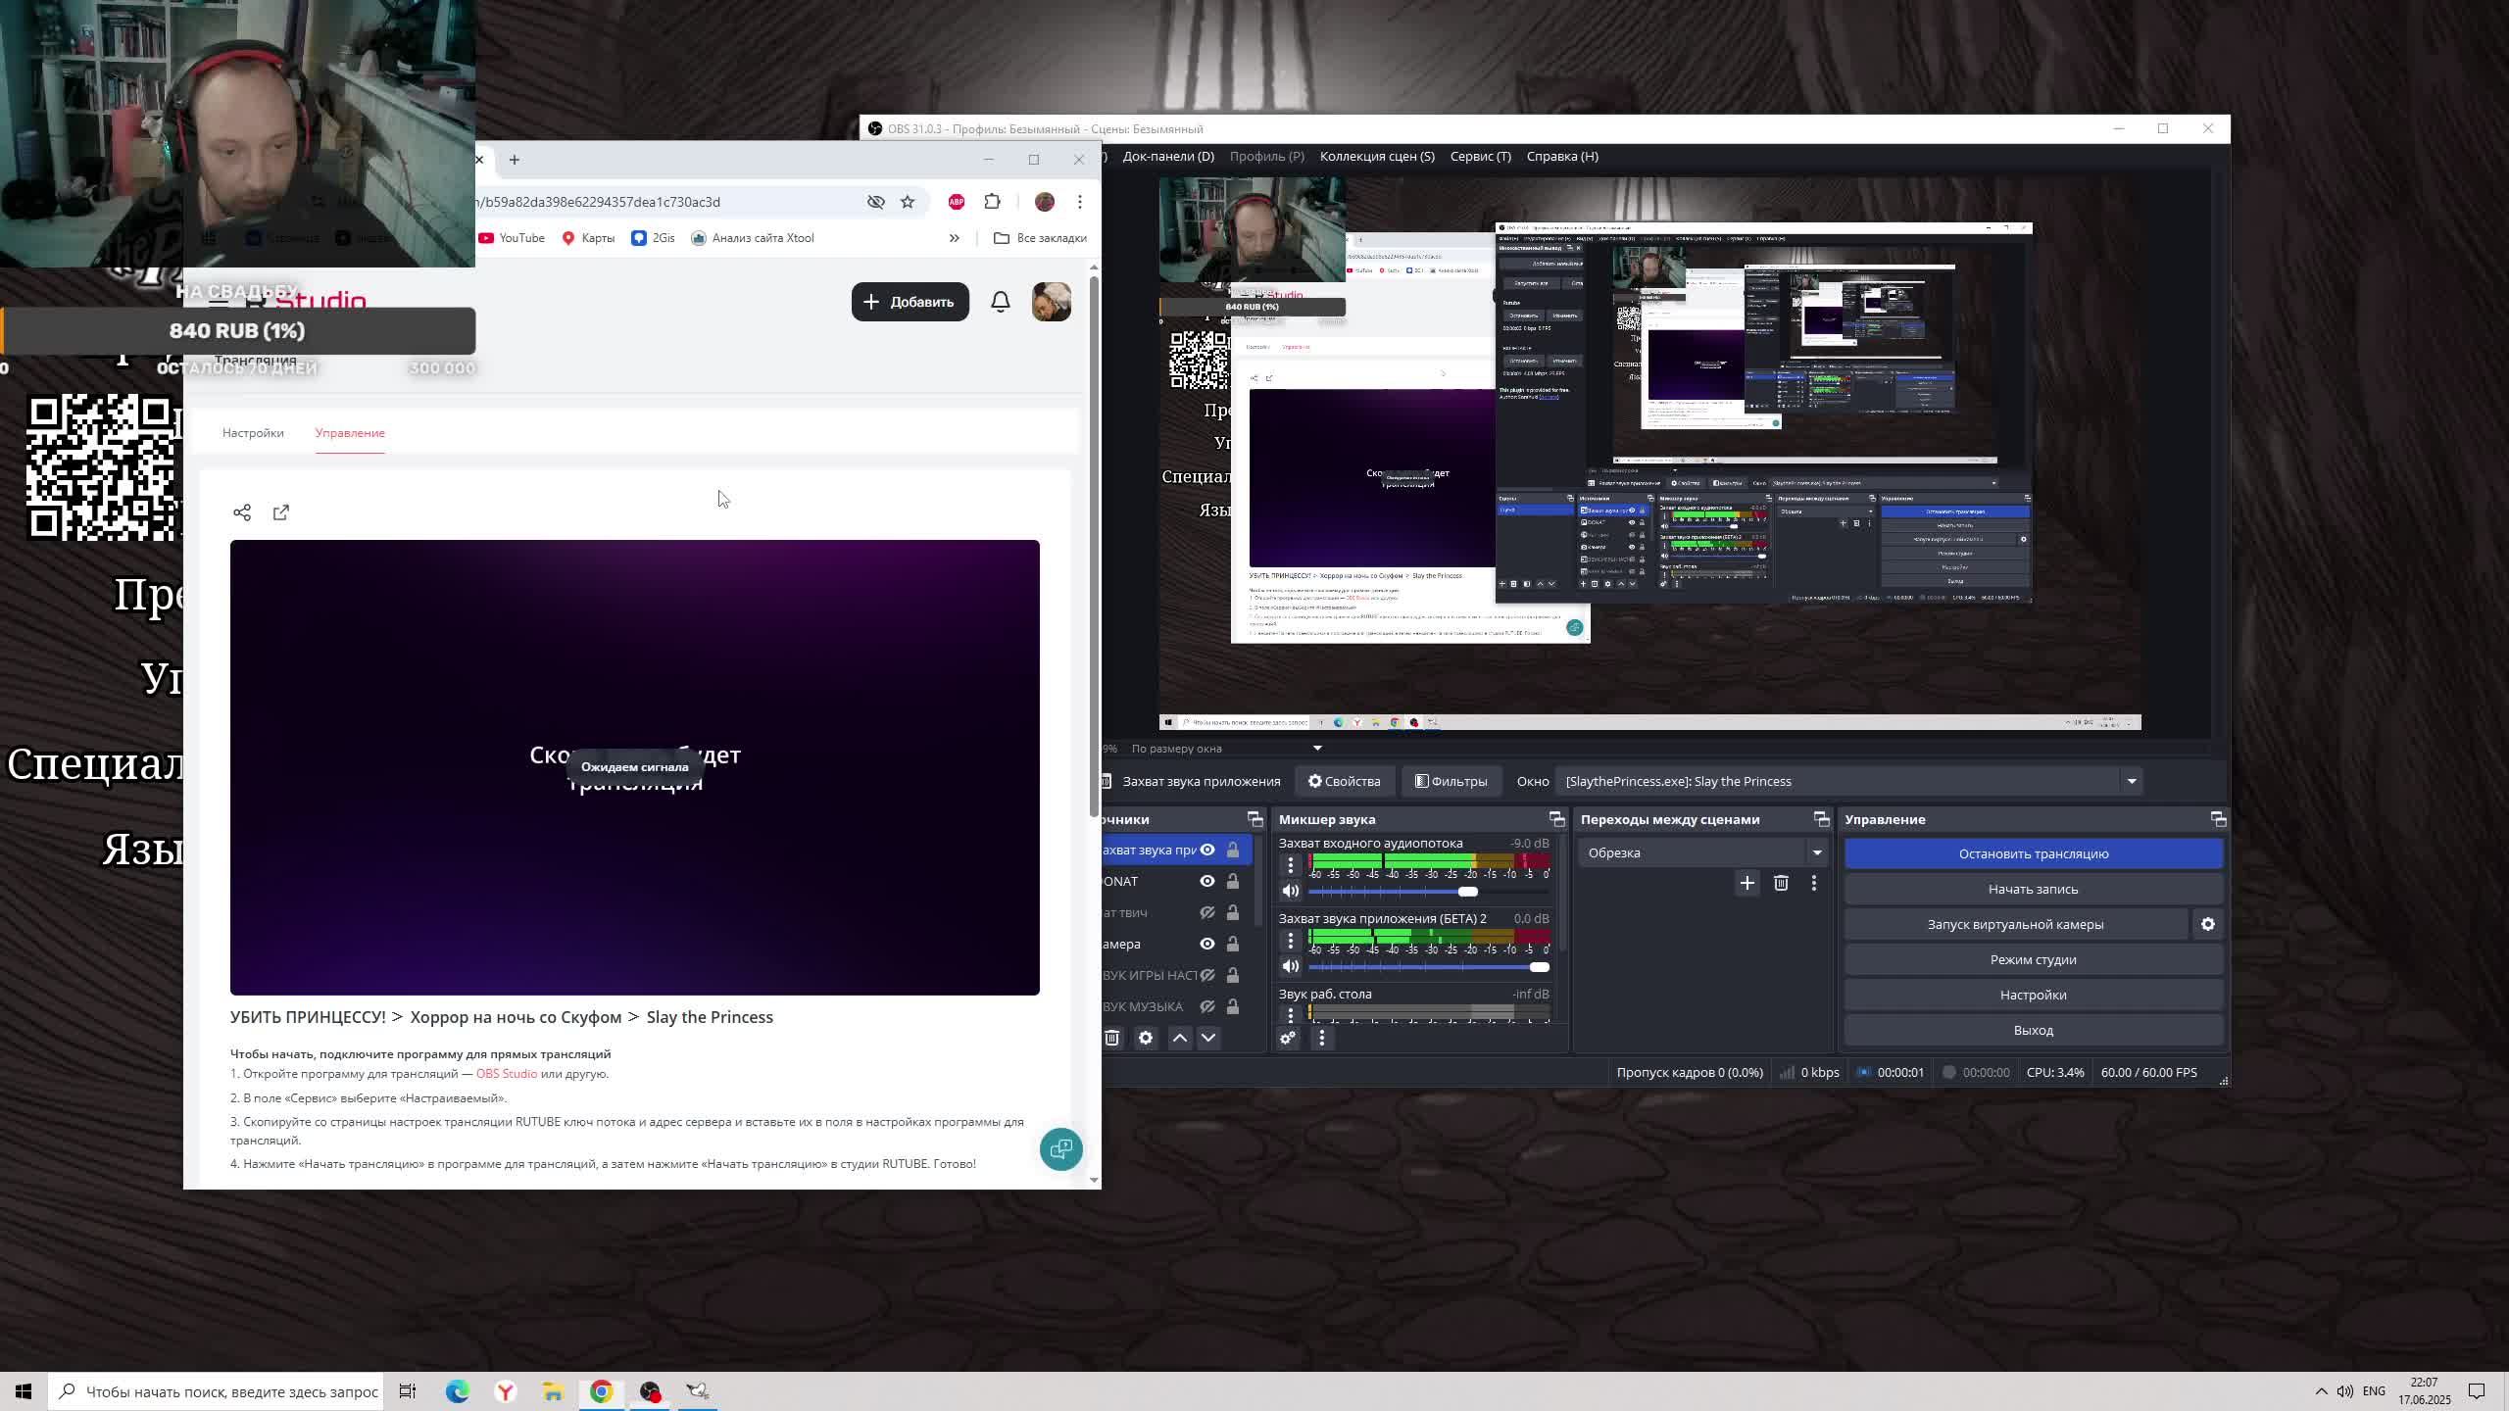This screenshot has width=2509, height=1411.
Task: Click the Windows taskbar search box
Action: [217, 1391]
